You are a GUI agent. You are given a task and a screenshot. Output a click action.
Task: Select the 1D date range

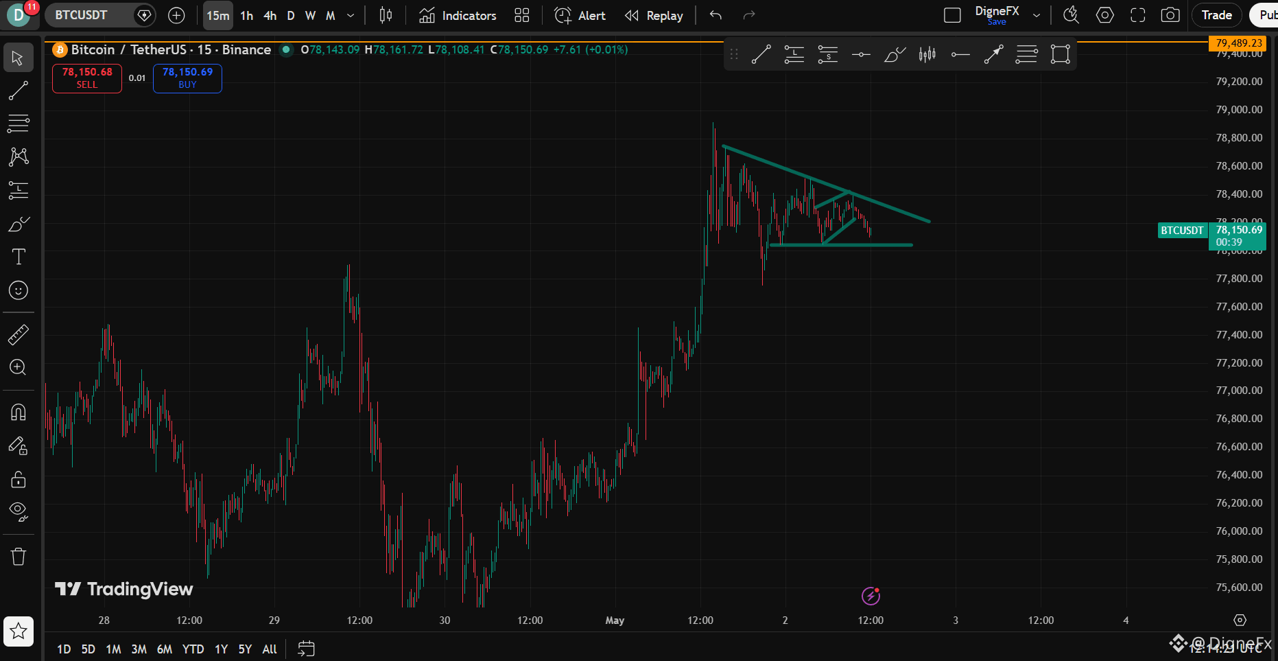coord(64,649)
